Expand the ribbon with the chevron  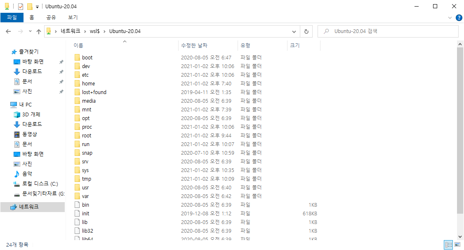450,18
